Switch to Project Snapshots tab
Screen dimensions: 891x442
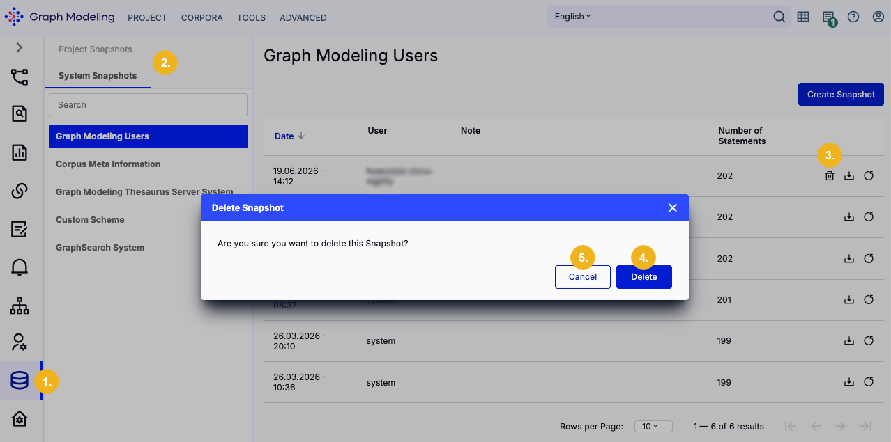pyautogui.click(x=96, y=49)
